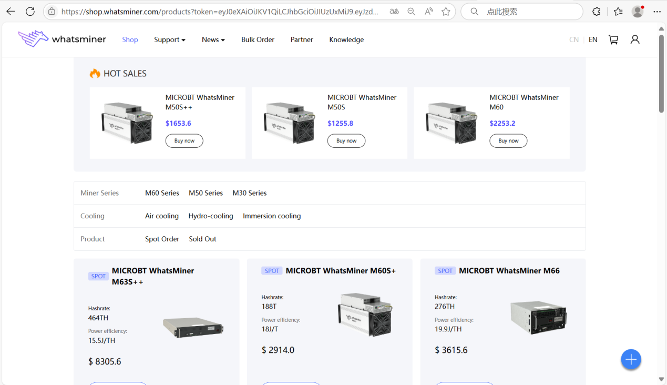Open the Knowledge page

click(x=346, y=39)
